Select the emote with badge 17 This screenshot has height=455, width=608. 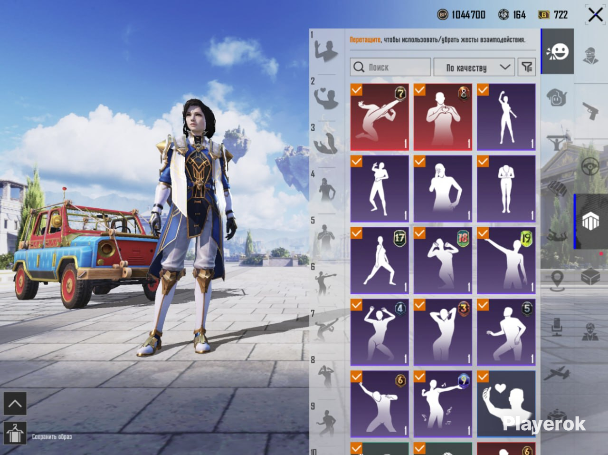[x=380, y=261]
